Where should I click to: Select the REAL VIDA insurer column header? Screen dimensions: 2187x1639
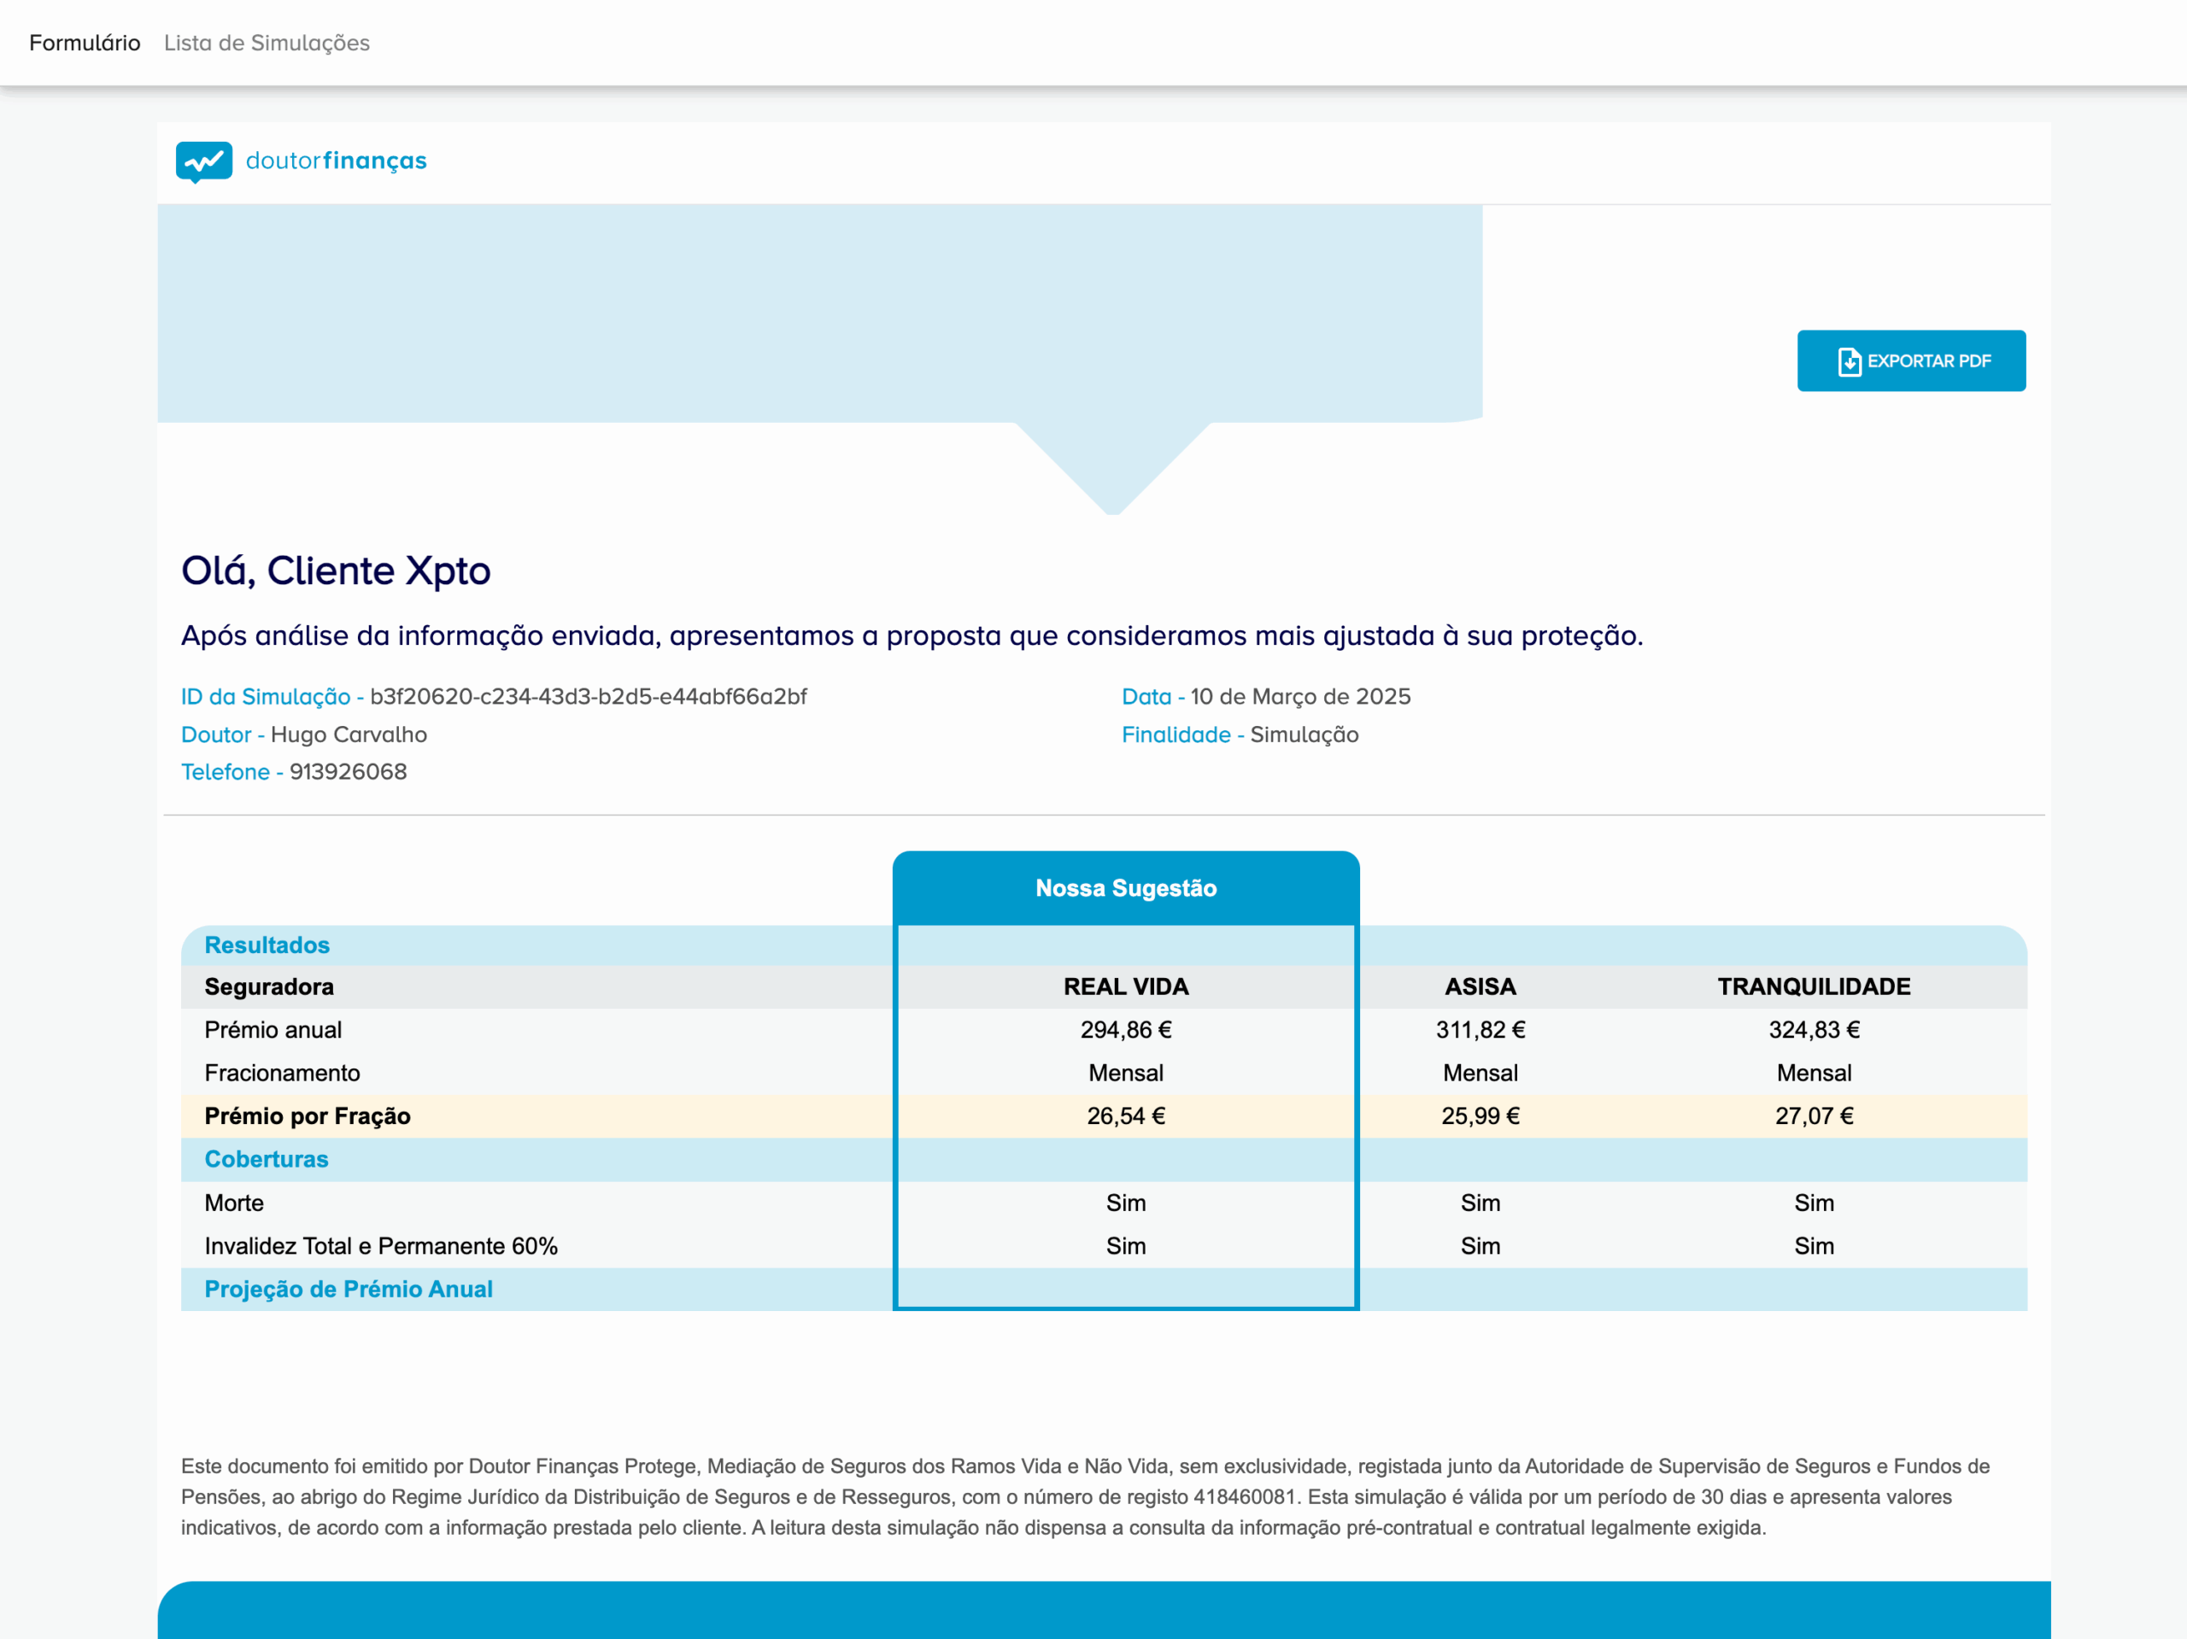1126,986
